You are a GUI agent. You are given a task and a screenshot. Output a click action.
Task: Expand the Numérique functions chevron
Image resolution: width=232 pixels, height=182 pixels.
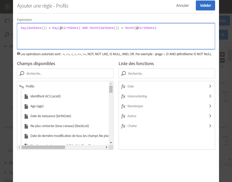210,106
